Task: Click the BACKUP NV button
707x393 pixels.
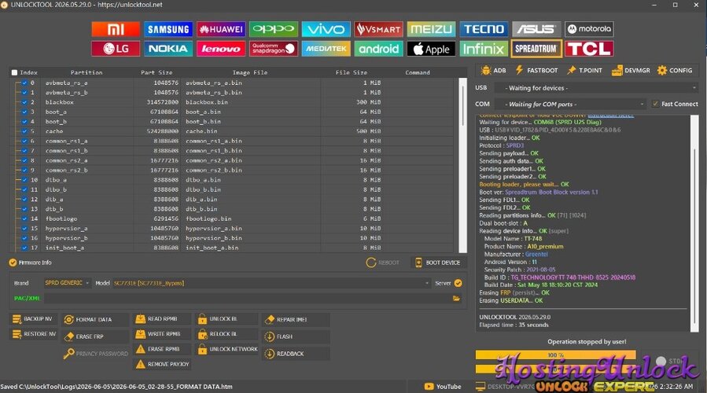Action: click(x=32, y=319)
